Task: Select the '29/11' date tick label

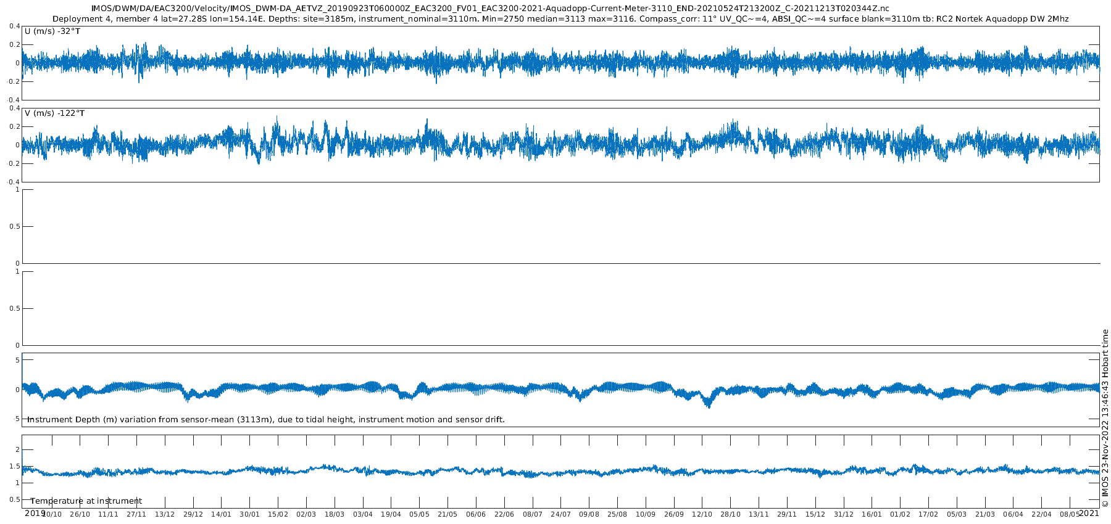Action: pos(787,514)
